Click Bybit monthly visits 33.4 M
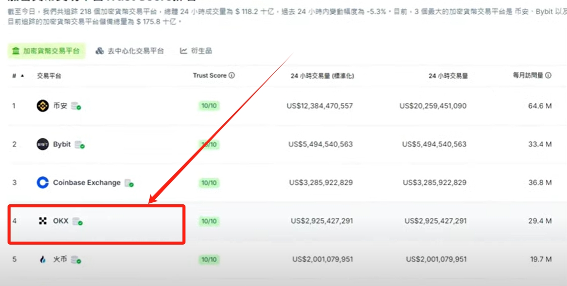The height and width of the screenshot is (286, 567). [540, 144]
